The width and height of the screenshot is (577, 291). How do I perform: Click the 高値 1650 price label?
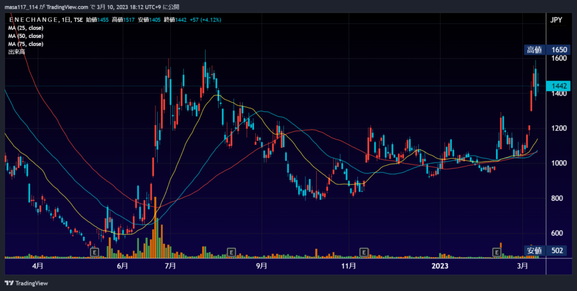[547, 50]
